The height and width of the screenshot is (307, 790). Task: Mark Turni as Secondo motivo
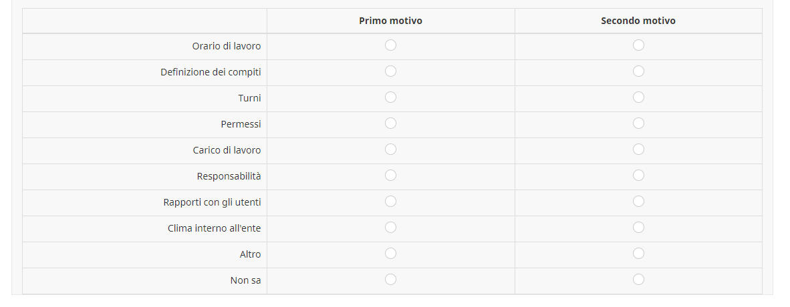(638, 97)
